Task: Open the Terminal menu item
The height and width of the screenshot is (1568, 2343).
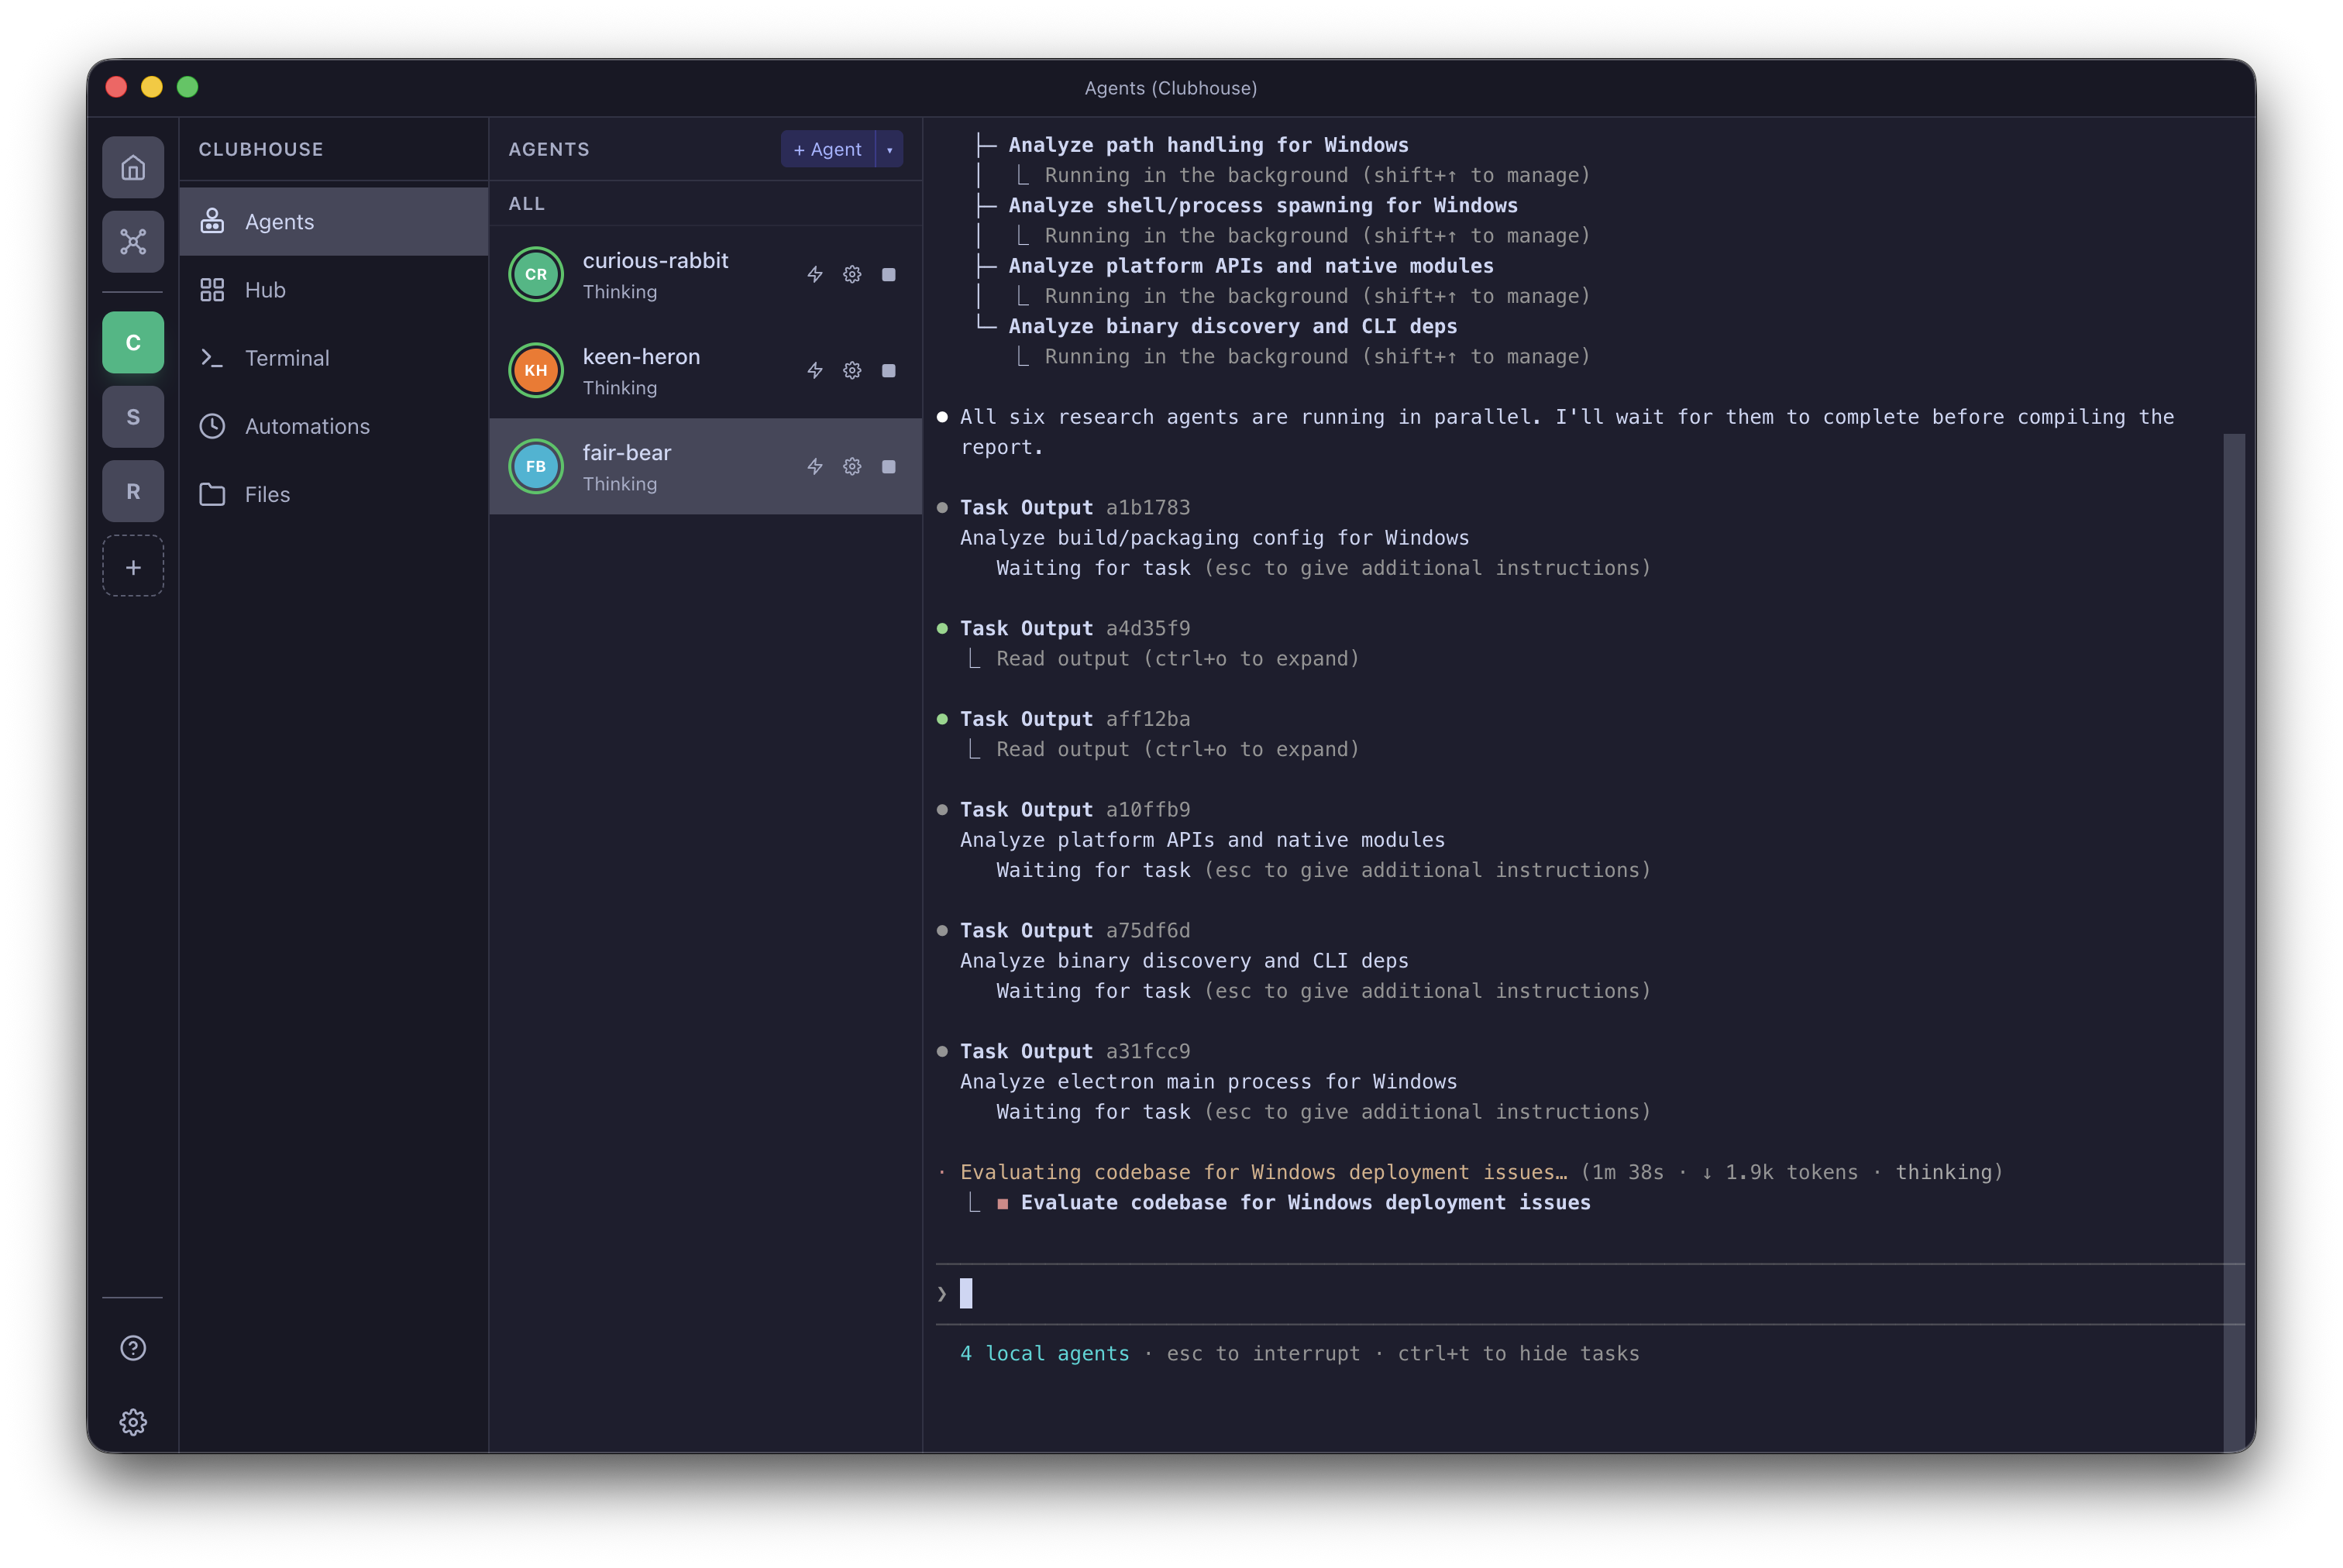Action: click(x=287, y=358)
